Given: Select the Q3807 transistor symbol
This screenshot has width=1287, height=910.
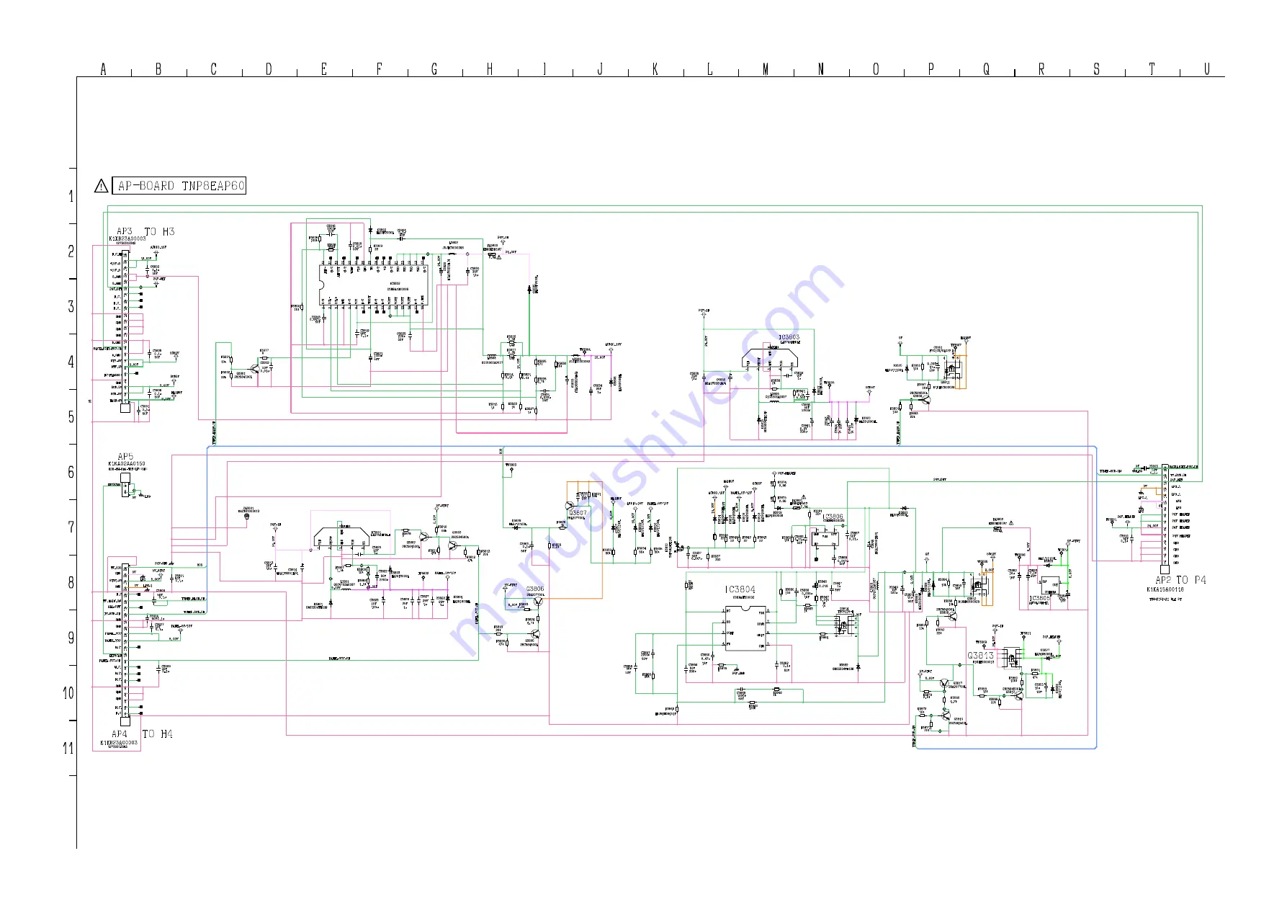Looking at the screenshot, I should [x=570, y=506].
